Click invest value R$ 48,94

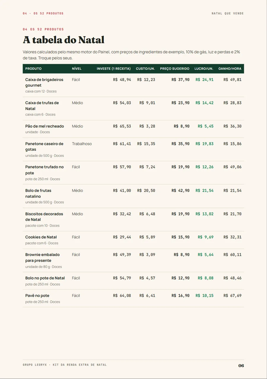coord(122,80)
